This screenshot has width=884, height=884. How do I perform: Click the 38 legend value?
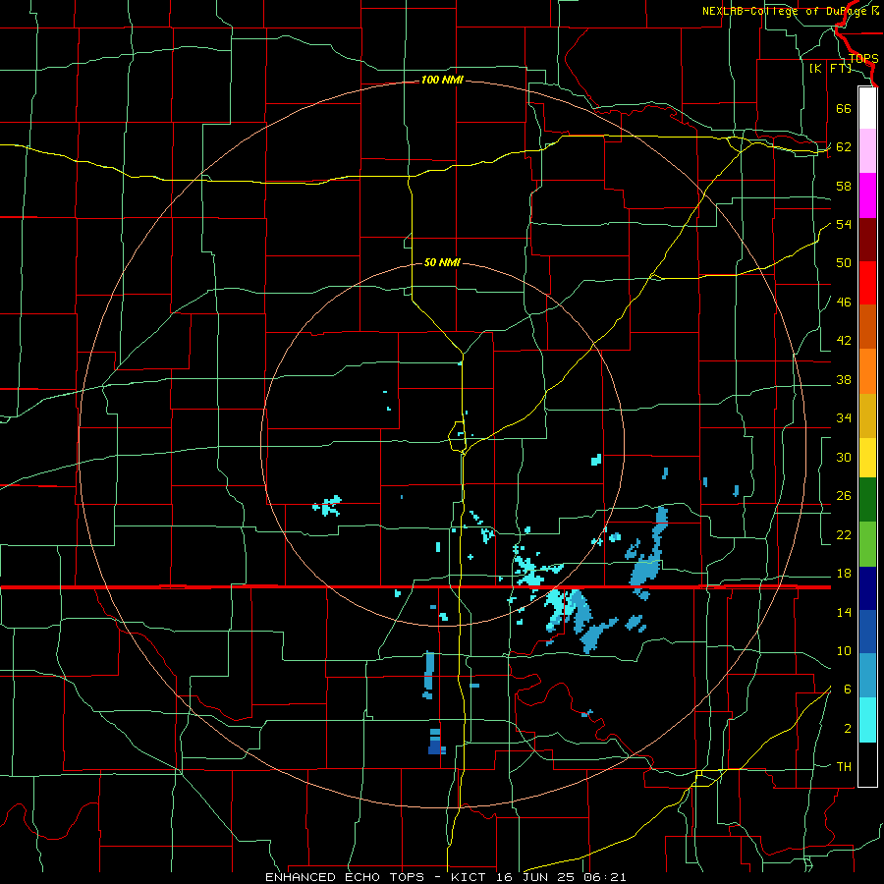point(844,380)
